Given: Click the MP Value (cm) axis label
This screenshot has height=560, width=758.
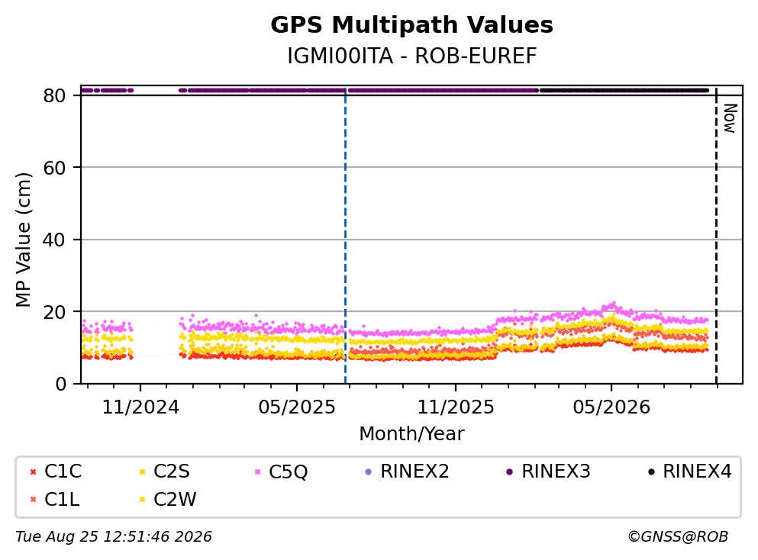Looking at the screenshot, I should pyautogui.click(x=23, y=240).
